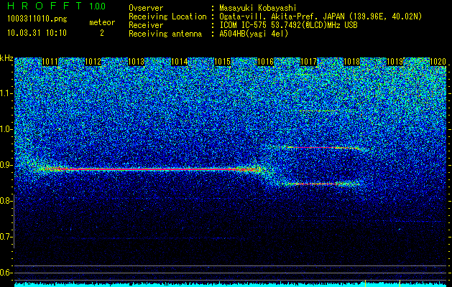
Task: Select the file name 1003311010.png
Action: coord(37,19)
